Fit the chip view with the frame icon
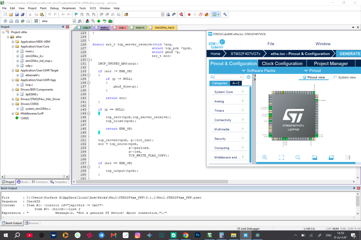This screenshot has height=240, width=361. pos(281,157)
